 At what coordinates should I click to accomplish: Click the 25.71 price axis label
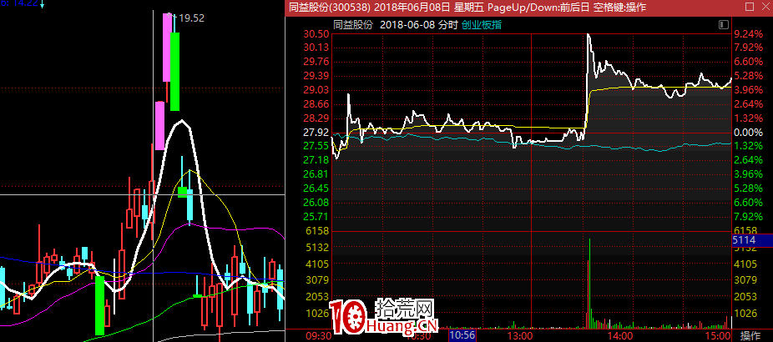pos(317,218)
